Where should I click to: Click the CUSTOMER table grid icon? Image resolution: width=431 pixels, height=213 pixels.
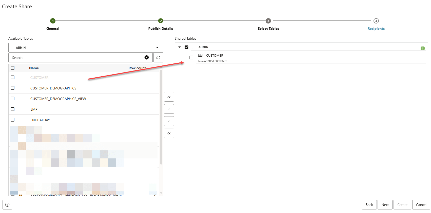pyautogui.click(x=200, y=55)
